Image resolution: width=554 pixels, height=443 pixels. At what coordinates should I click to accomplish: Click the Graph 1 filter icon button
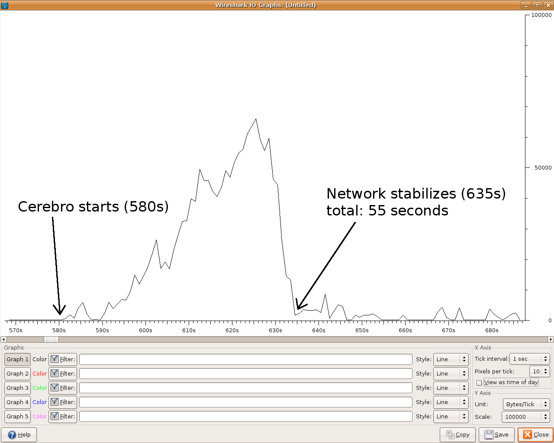pos(62,359)
